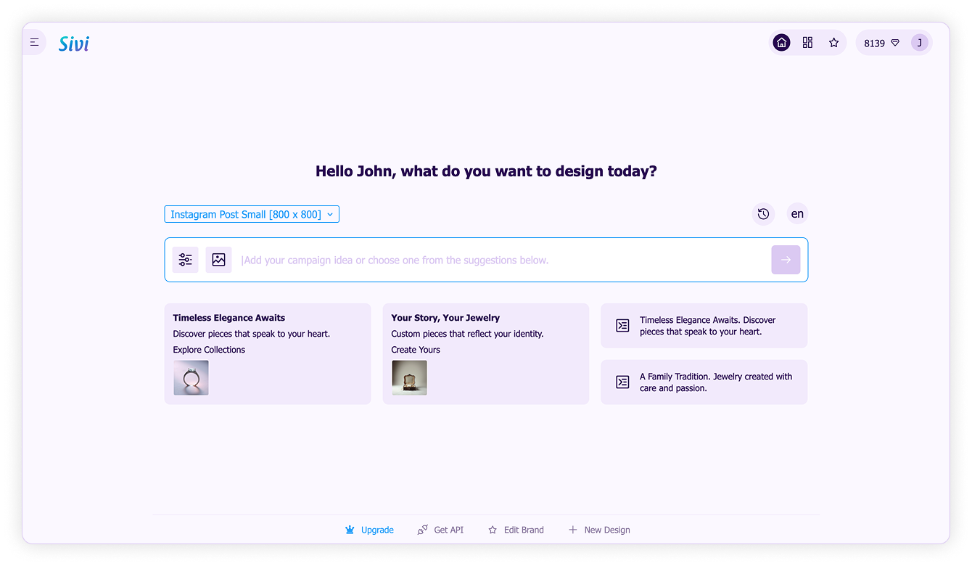The height and width of the screenshot is (566, 972).
Task: Click the jewelry box thumbnail
Action: [409, 378]
